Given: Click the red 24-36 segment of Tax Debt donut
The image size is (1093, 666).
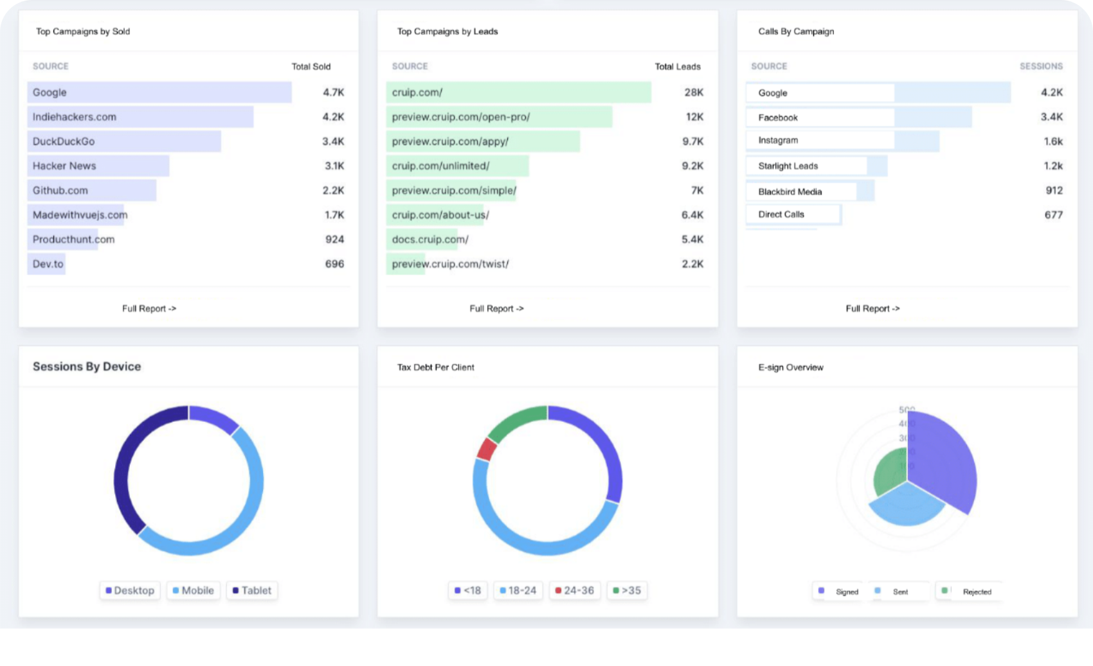Looking at the screenshot, I should pyautogui.click(x=487, y=449).
